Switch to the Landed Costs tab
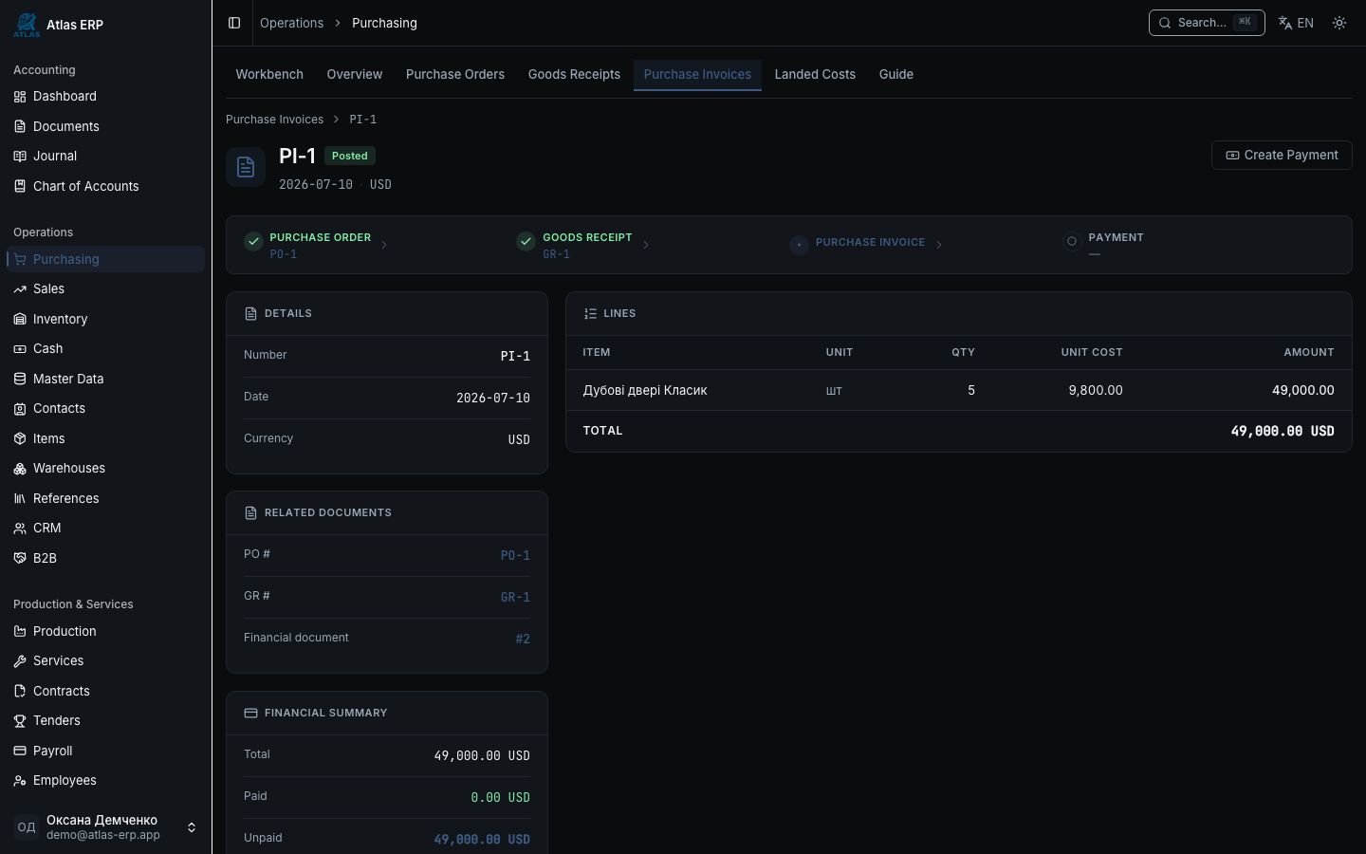 815,74
